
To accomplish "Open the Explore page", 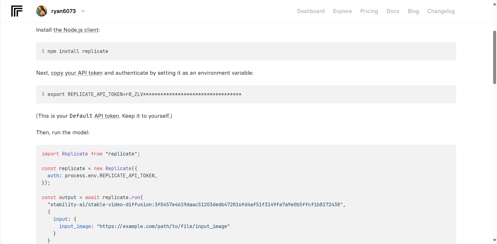I will coord(342,11).
